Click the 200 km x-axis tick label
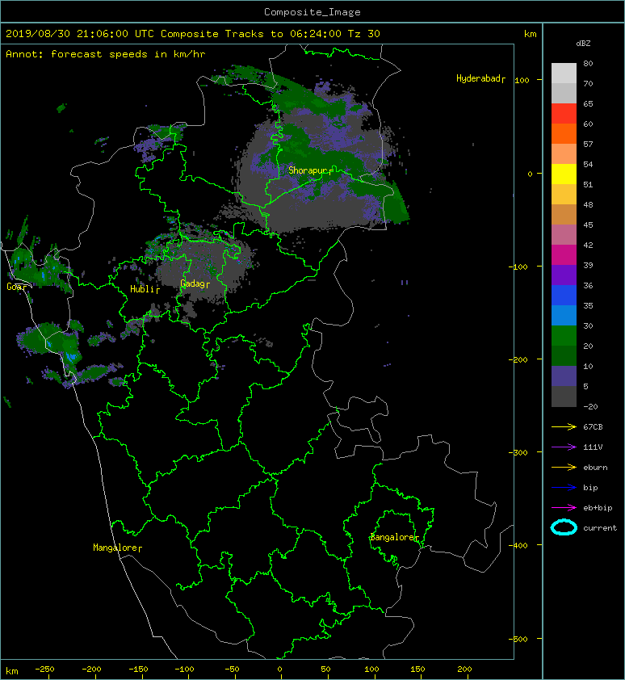 [464, 670]
